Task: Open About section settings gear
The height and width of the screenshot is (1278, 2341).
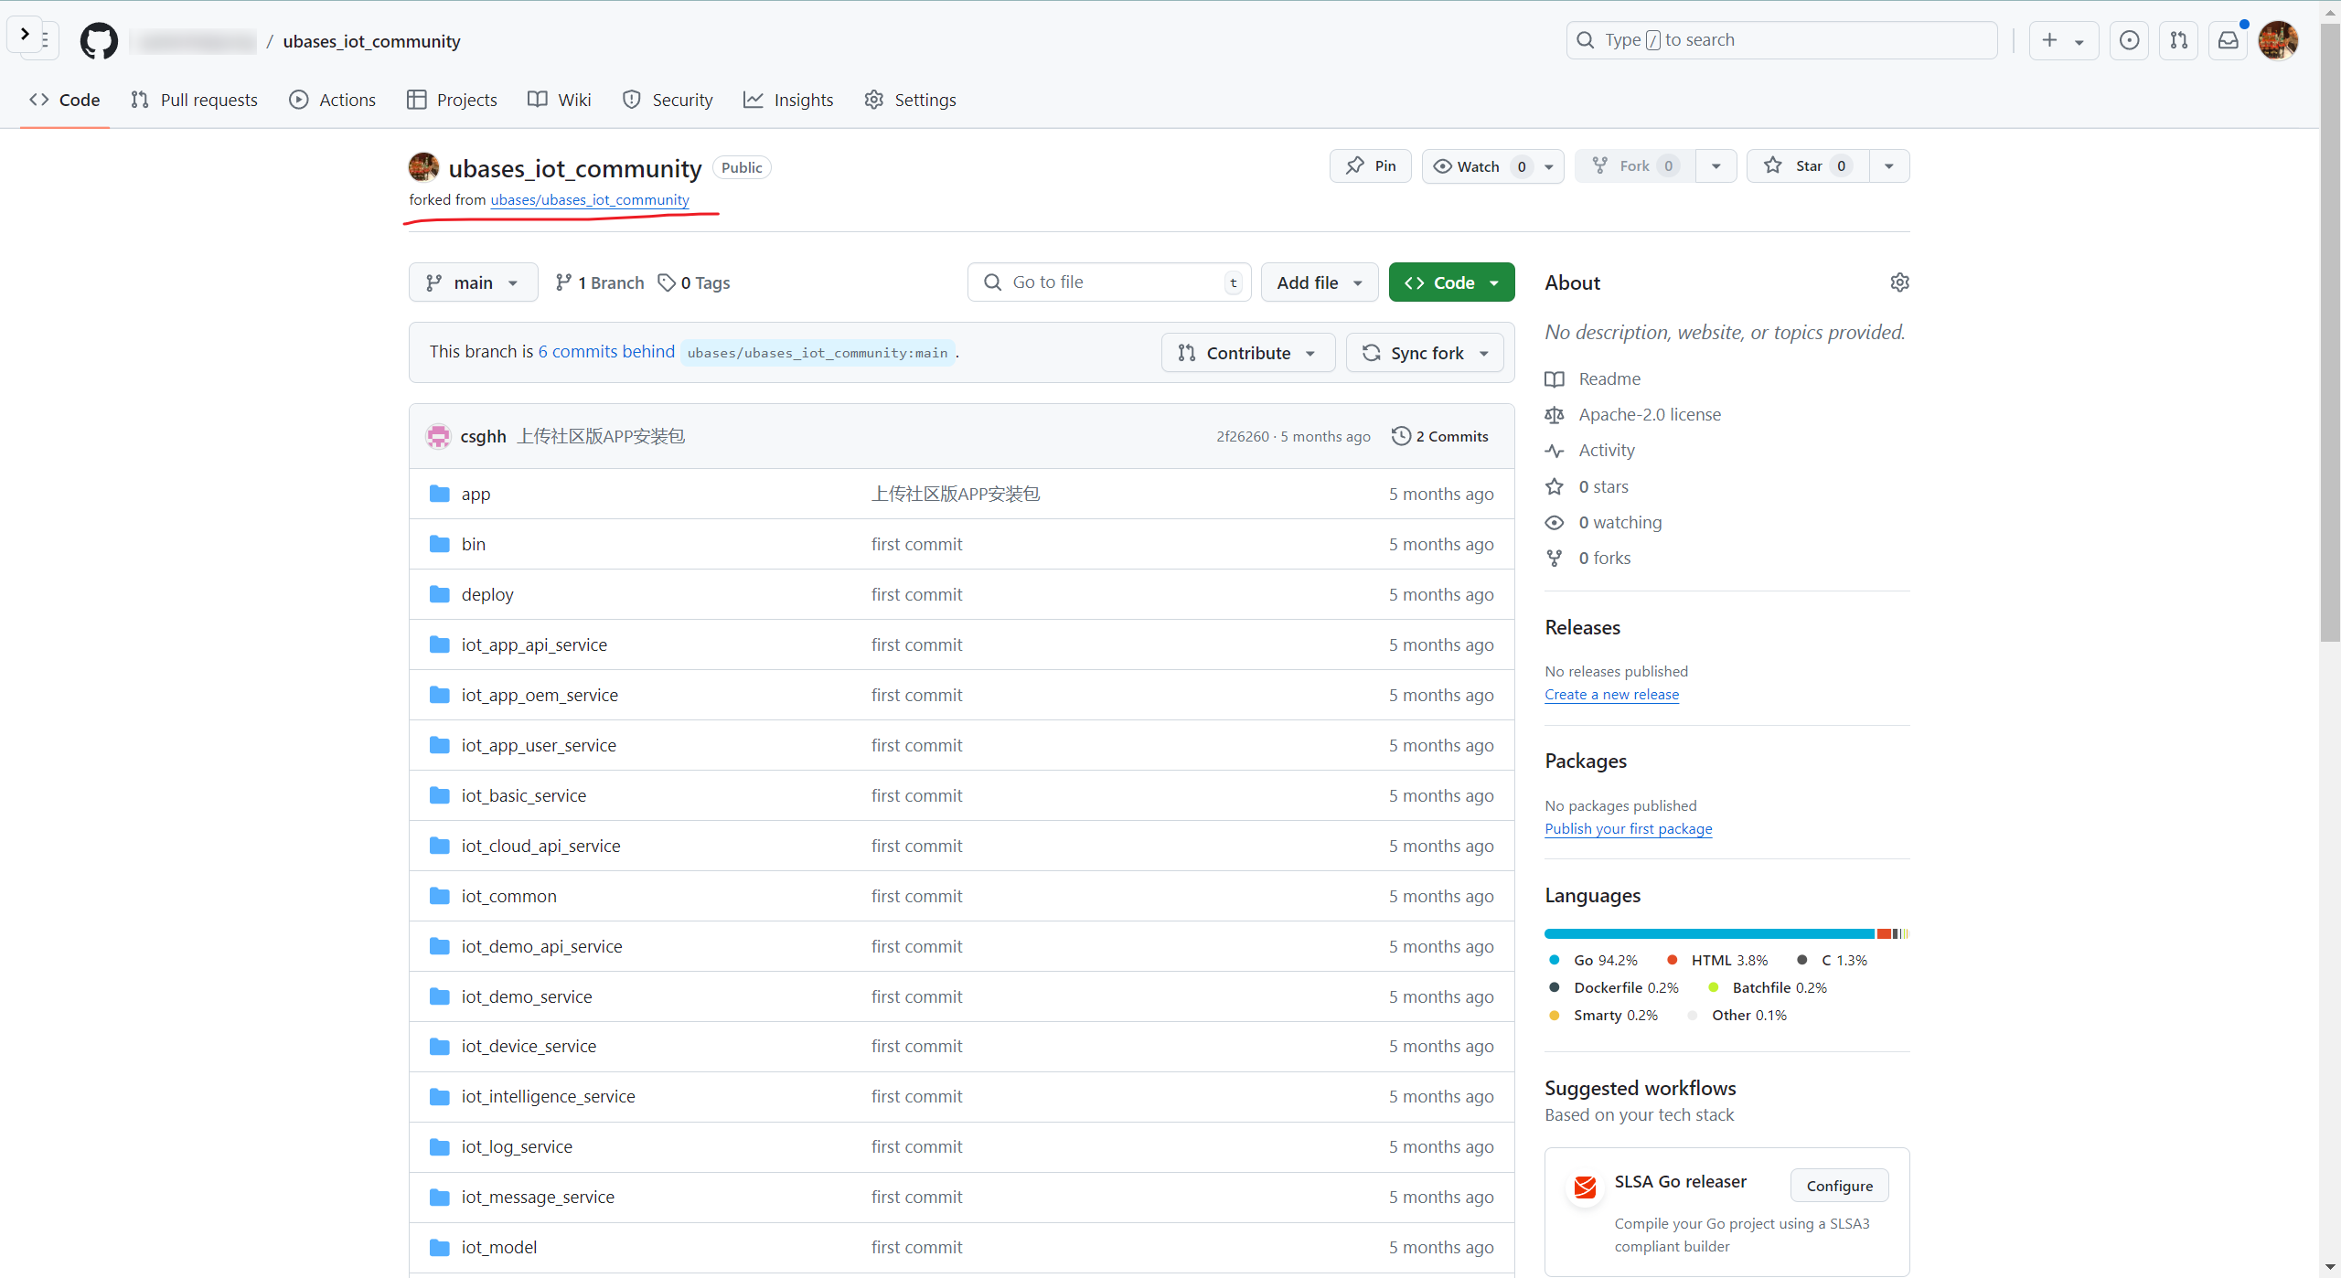Action: pyautogui.click(x=1899, y=282)
